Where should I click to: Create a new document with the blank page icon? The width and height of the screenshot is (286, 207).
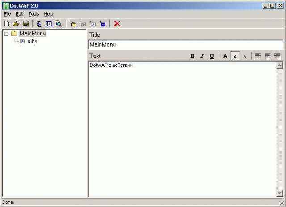click(7, 24)
